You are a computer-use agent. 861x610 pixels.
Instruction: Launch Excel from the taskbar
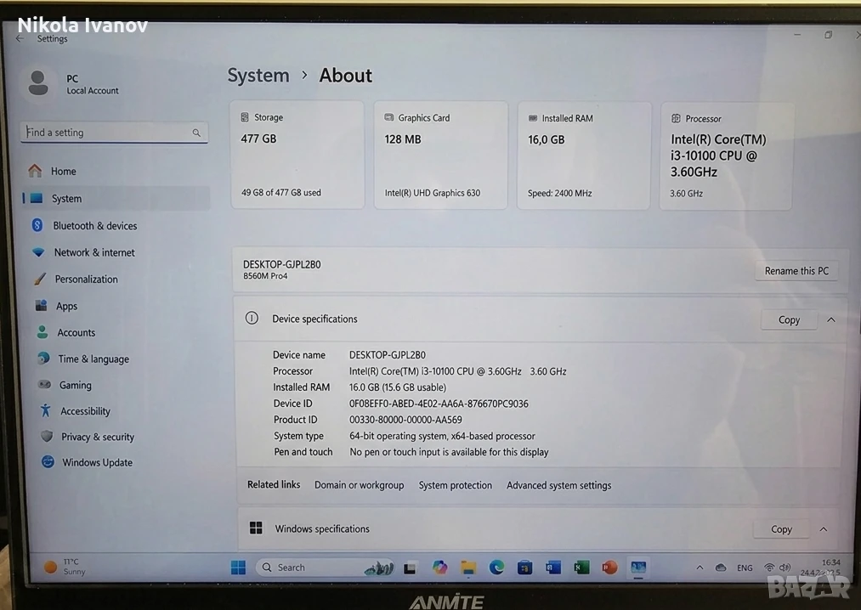click(x=581, y=568)
